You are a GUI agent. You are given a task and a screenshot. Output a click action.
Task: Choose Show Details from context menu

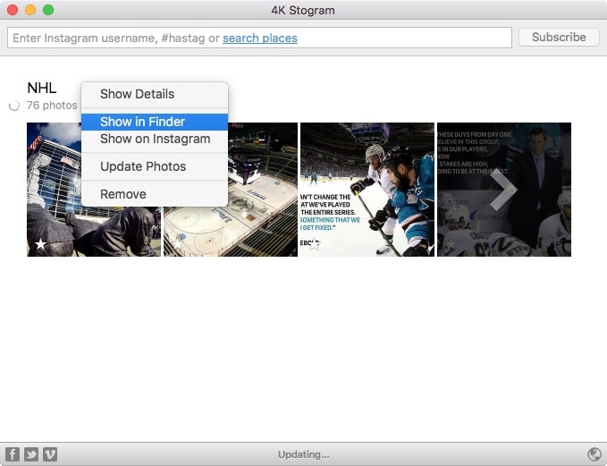[137, 94]
